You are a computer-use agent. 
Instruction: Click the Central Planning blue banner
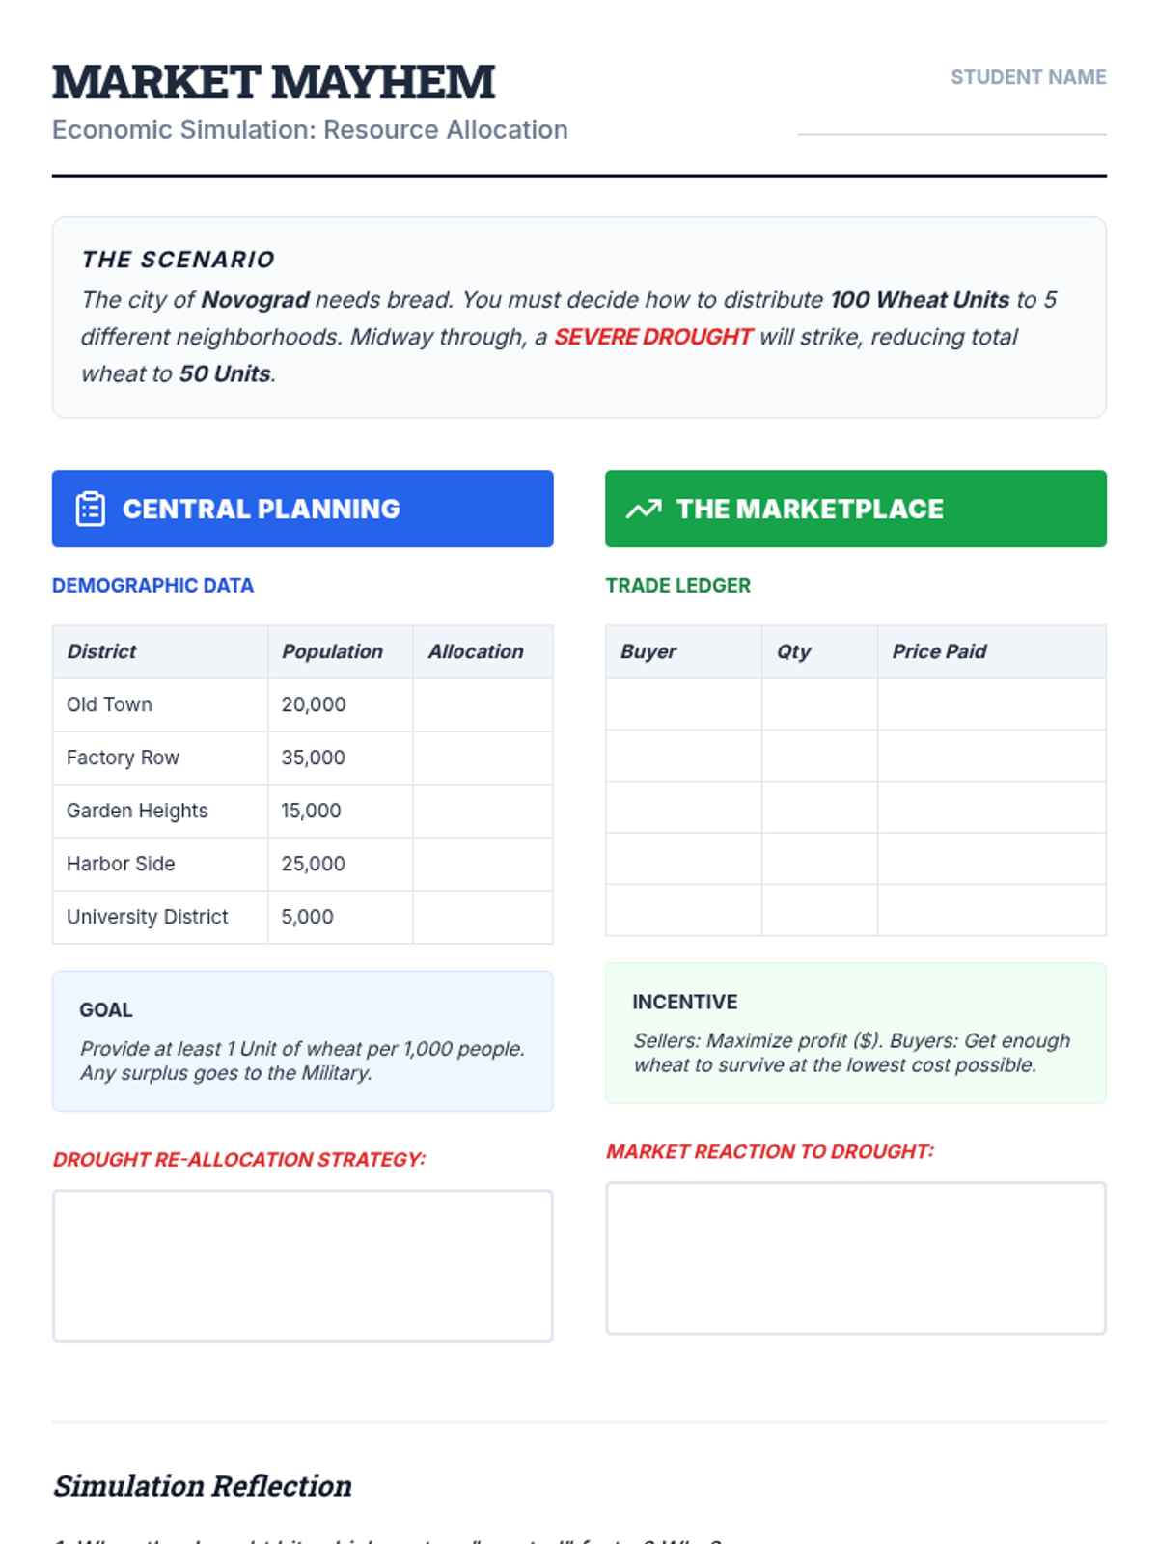point(303,509)
